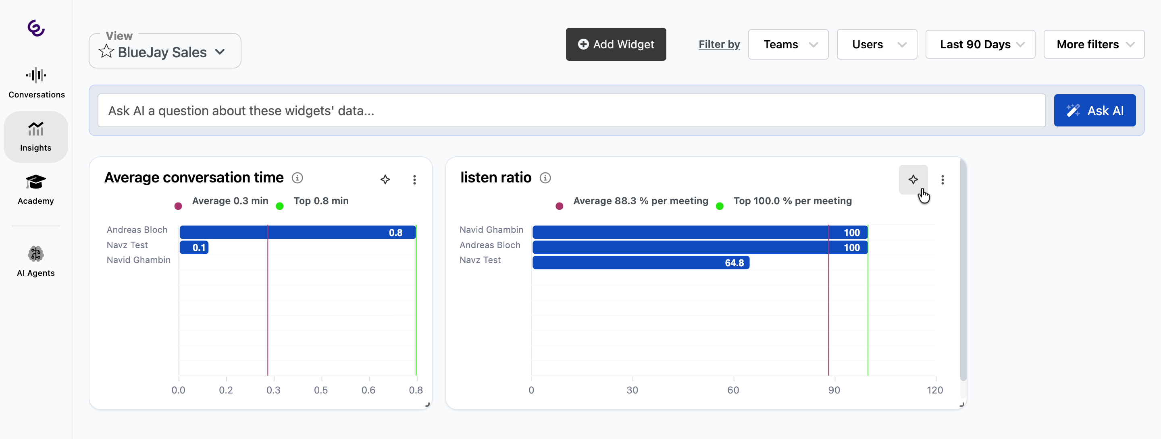The width and height of the screenshot is (1161, 439).
Task: Open info icon next to listen ratio
Action: pos(545,178)
